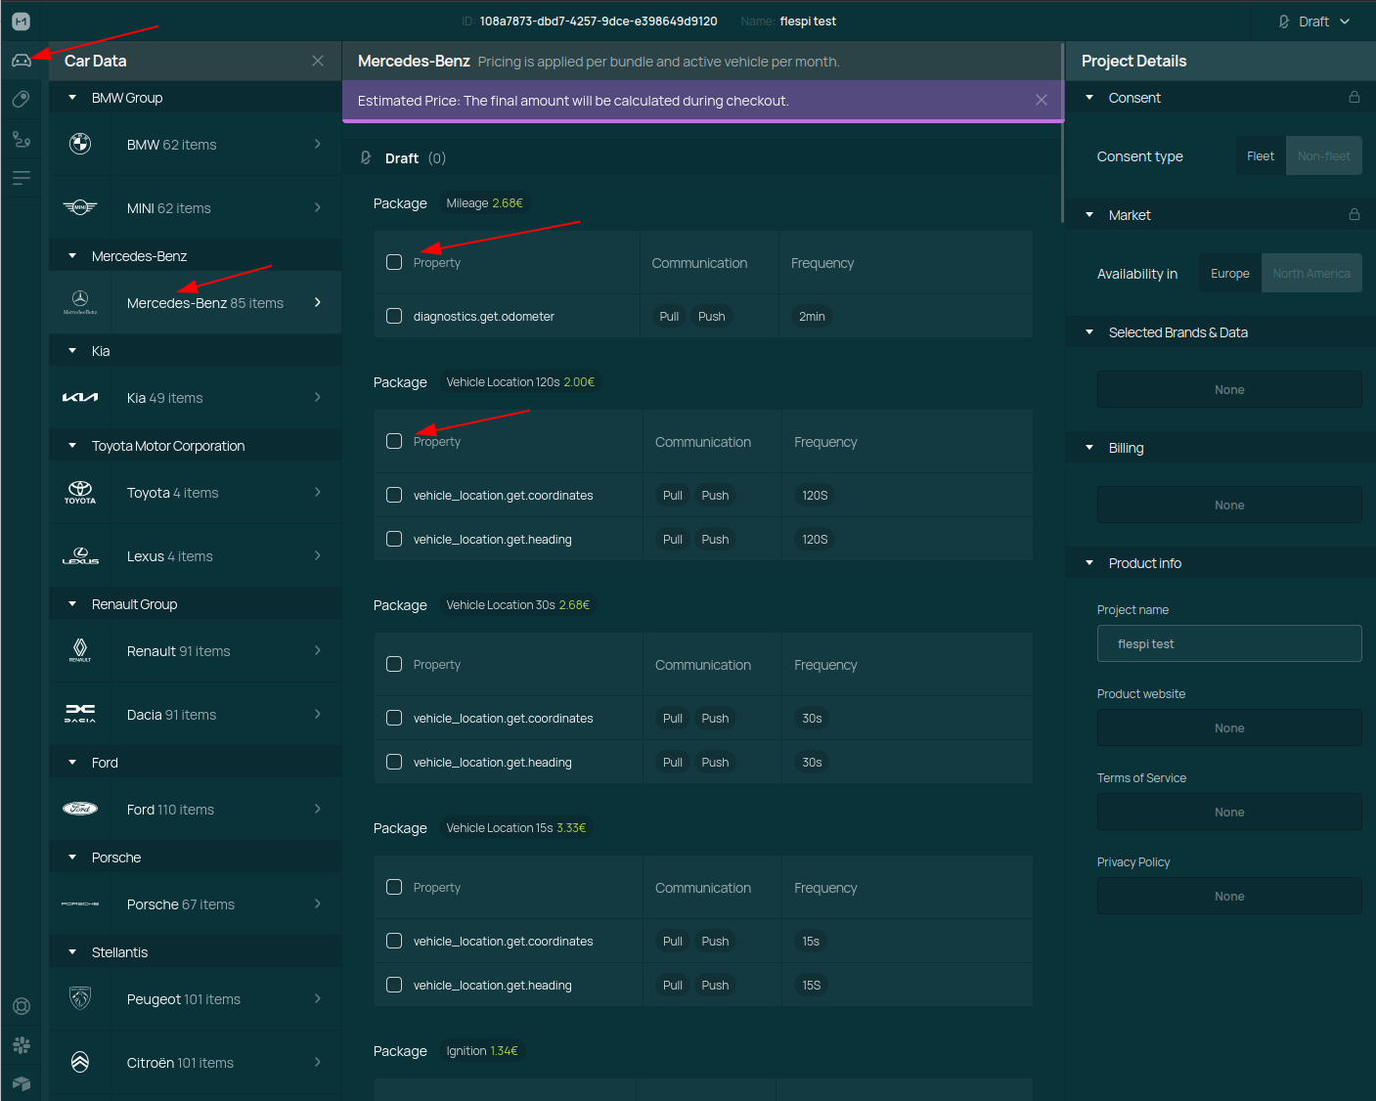Close the Car Data panel
Viewport: 1376px width, 1101px height.
318,61
